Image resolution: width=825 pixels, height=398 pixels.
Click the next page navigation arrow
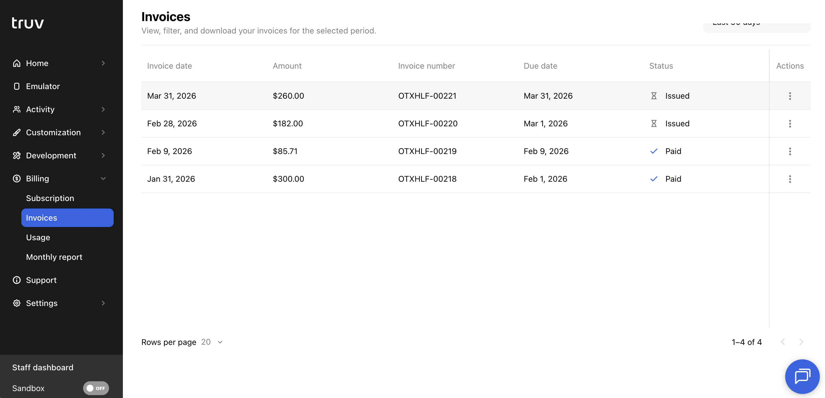(801, 342)
